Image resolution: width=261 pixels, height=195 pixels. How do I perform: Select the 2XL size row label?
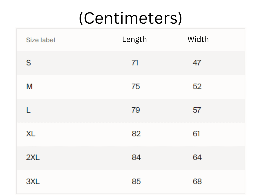(x=33, y=157)
